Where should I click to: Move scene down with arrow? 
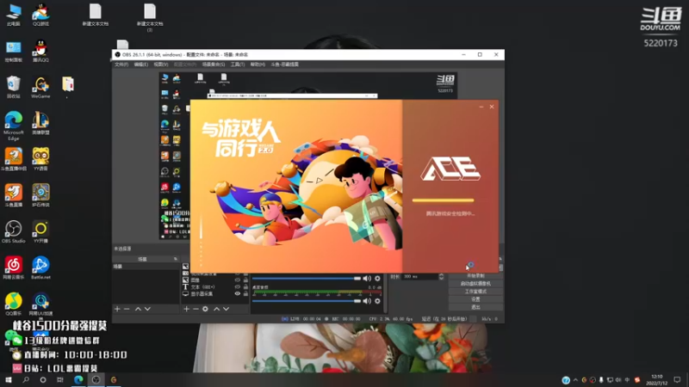click(x=147, y=309)
